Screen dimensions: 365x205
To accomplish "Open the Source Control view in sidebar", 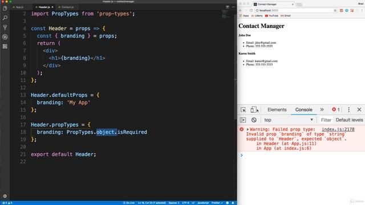I will coord(5,27).
